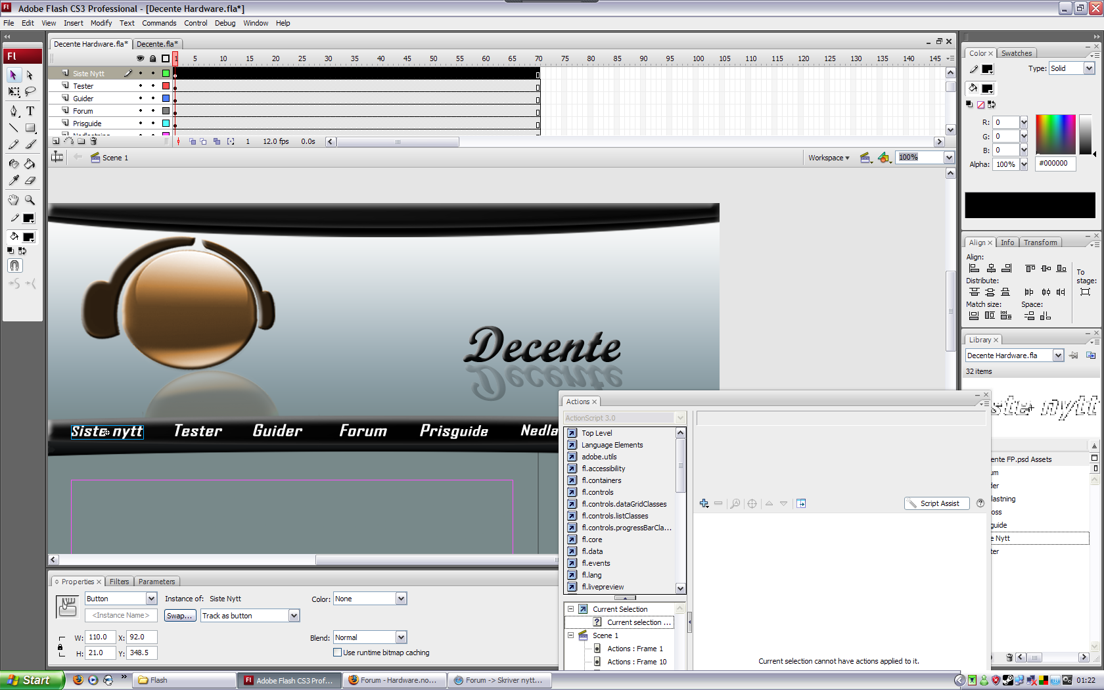
Task: Collapse the Scene 1 tree node
Action: pyautogui.click(x=570, y=635)
